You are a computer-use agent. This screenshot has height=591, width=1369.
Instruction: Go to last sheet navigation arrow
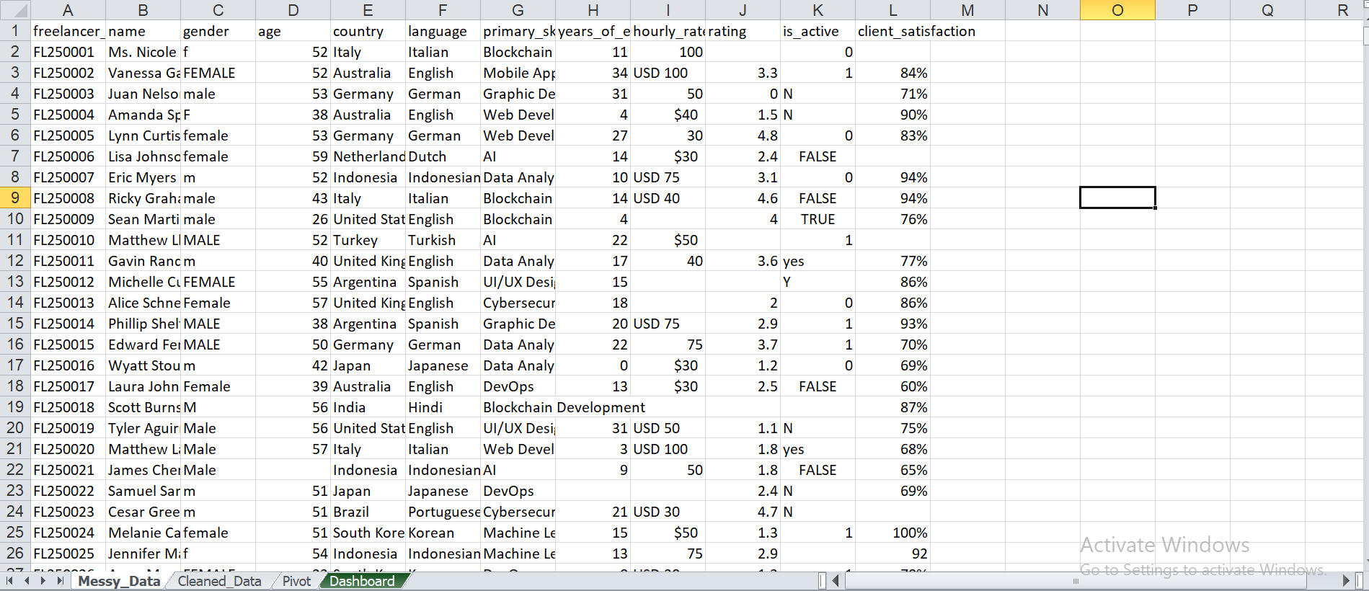point(60,581)
